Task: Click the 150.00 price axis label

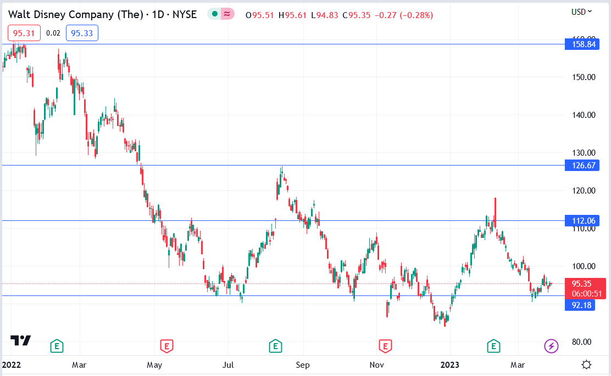Action: [584, 77]
